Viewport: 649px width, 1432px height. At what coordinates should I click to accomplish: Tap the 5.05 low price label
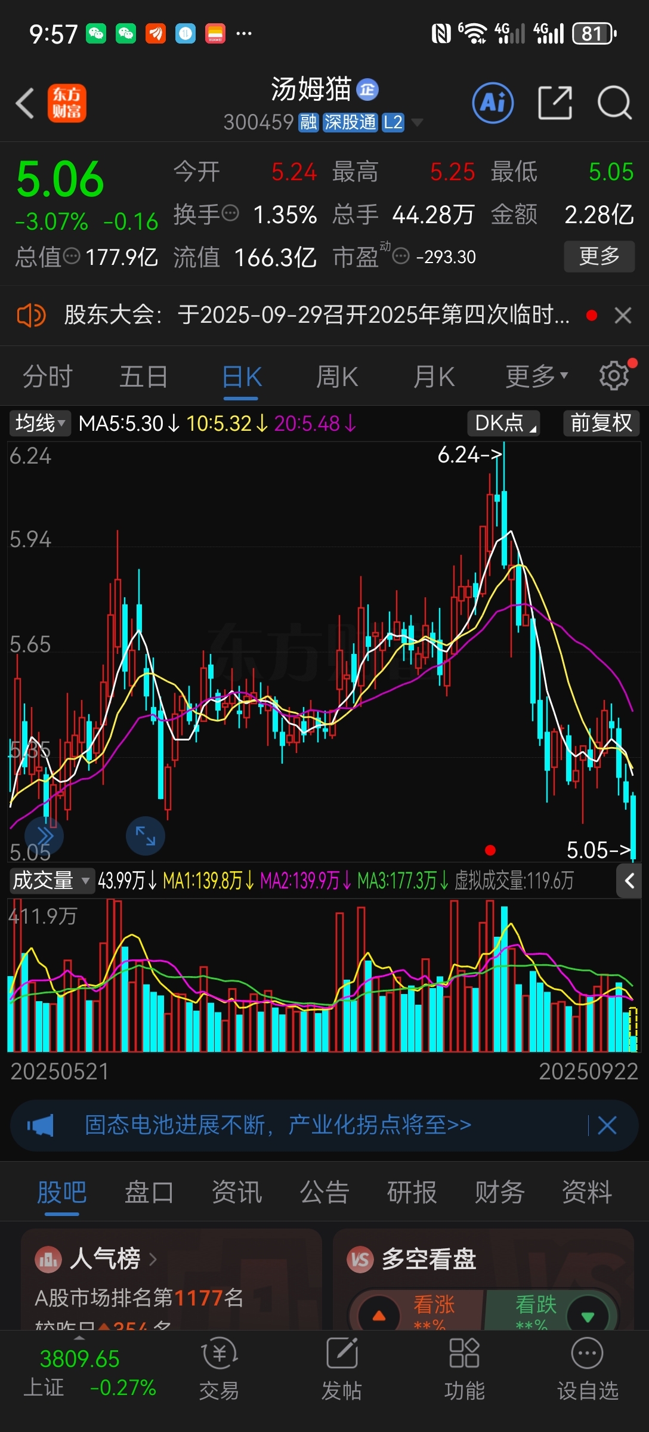[599, 850]
